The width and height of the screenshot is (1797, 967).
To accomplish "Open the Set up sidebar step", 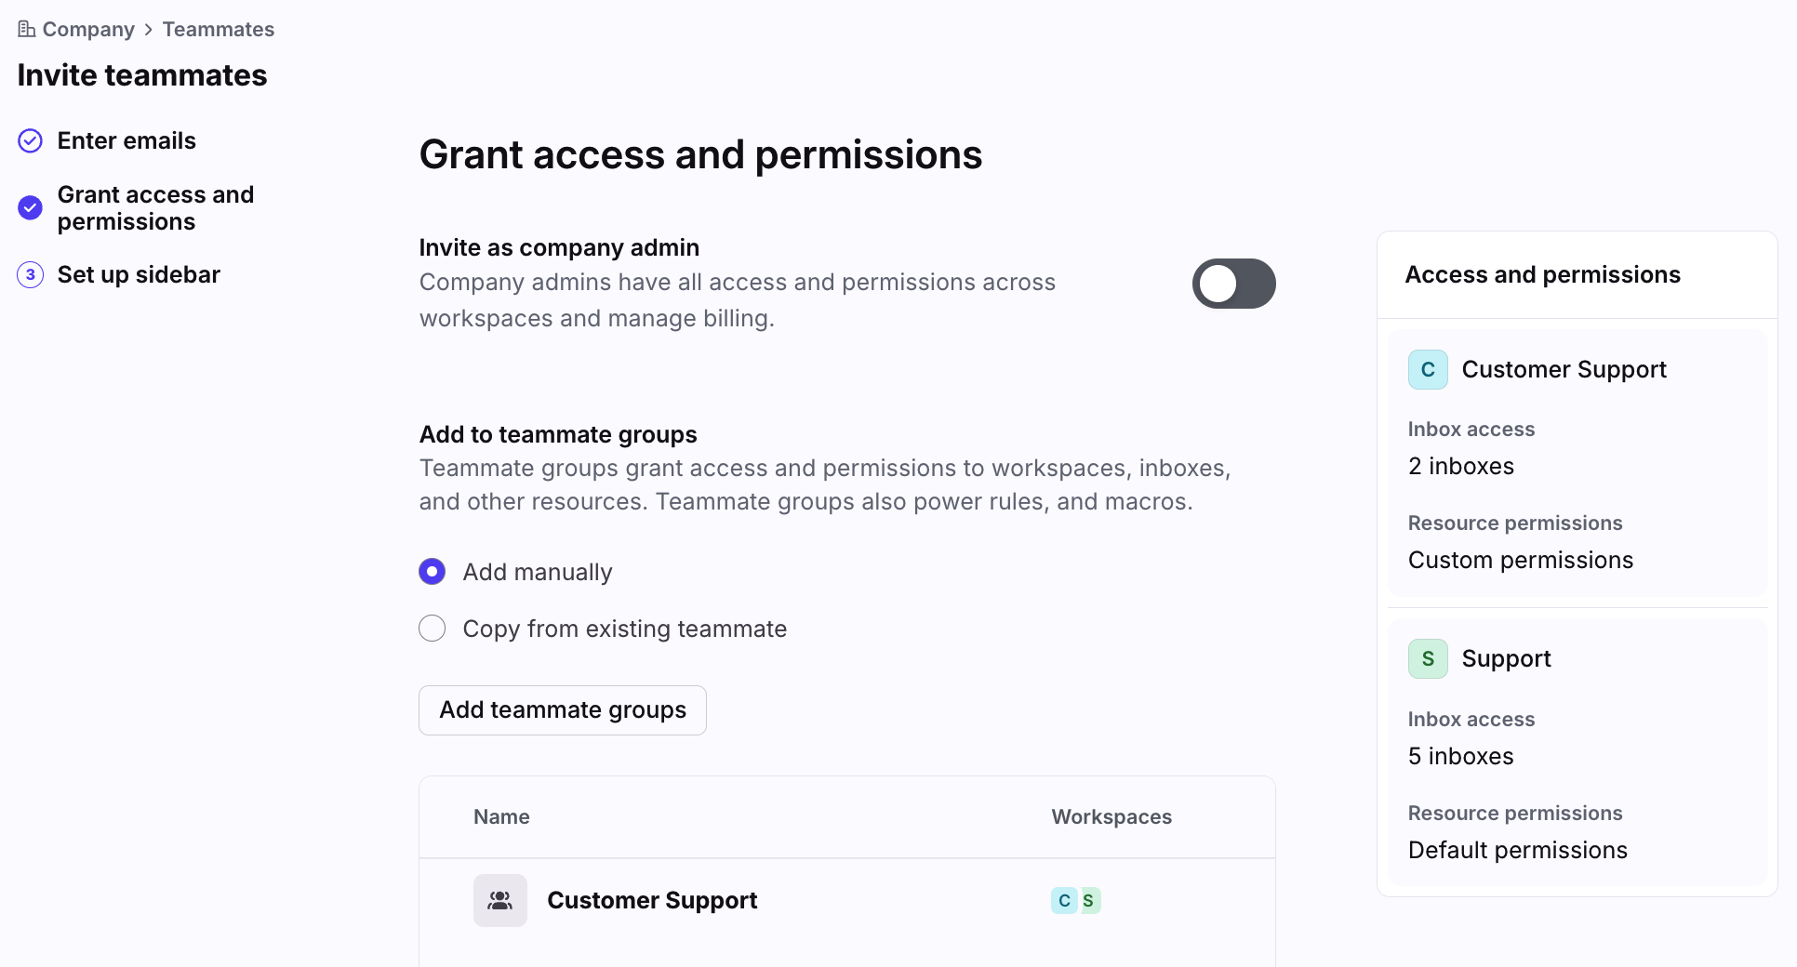I will tap(139, 275).
